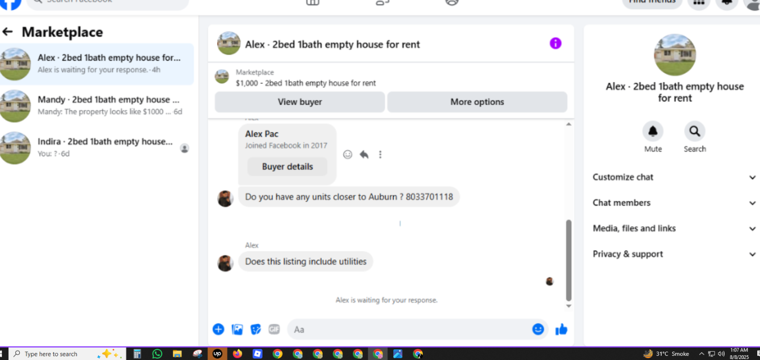Attach a photo or file icon
The image size is (760, 360).
point(237,329)
